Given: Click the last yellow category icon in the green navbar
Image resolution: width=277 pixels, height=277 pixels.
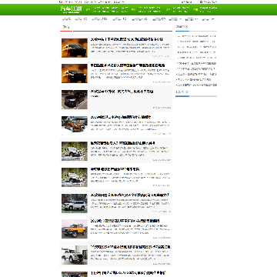Looking at the screenshot, I should click(x=195, y=9).
